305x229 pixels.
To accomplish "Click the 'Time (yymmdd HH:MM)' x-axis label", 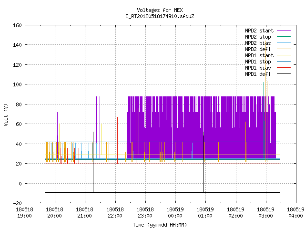I will pyautogui.click(x=160, y=225).
